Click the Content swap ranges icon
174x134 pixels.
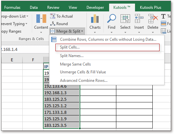[x=41, y=19]
